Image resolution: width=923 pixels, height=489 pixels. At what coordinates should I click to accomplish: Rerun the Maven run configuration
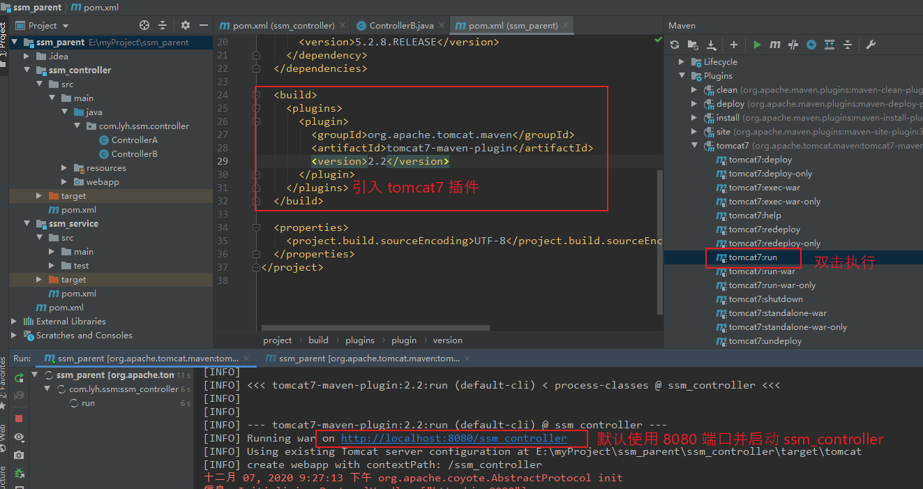[x=19, y=377]
